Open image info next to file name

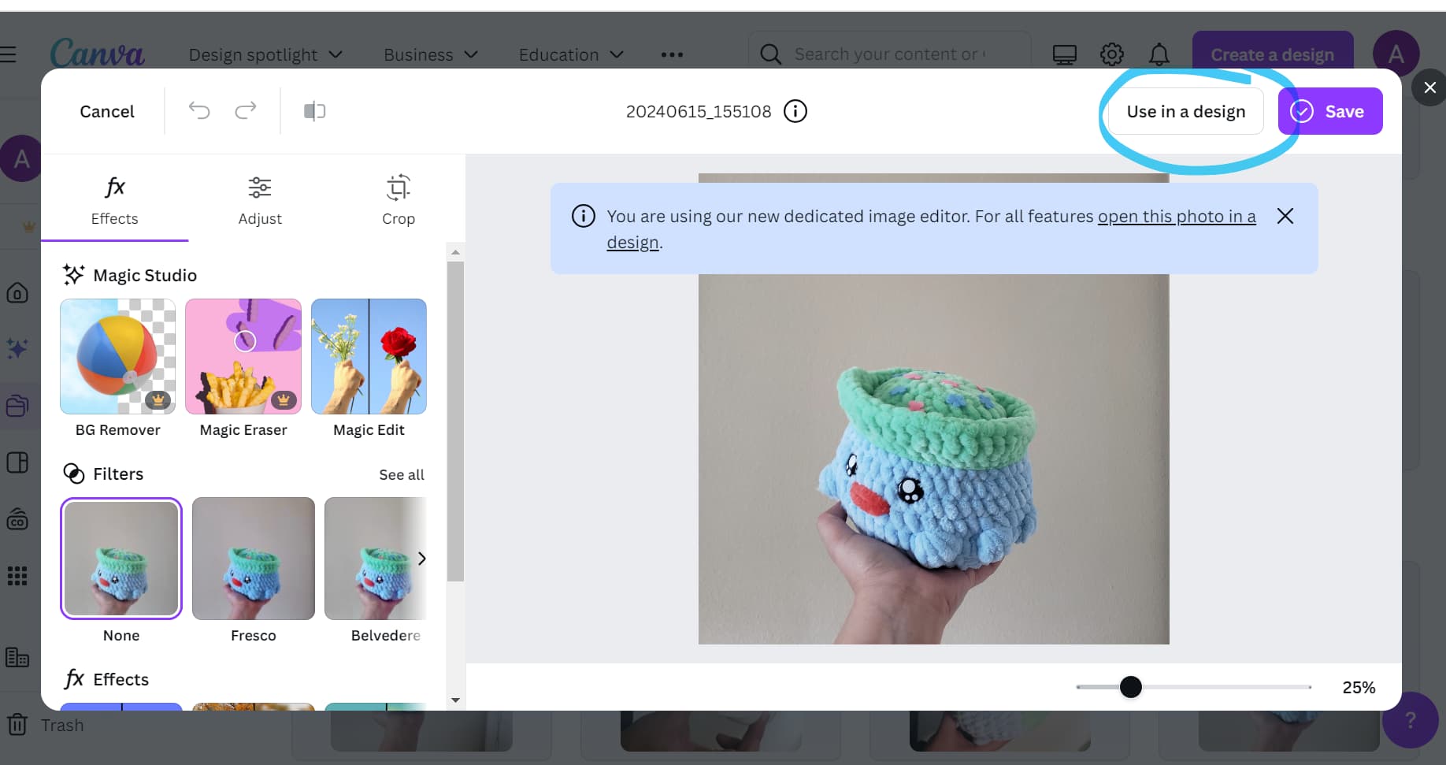click(795, 111)
